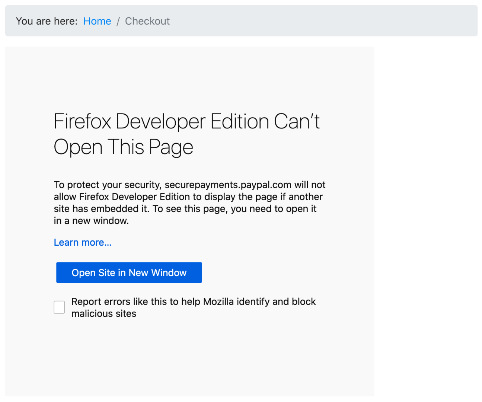Click the "in a new window." paragraph line
The image size is (482, 402).
coord(91,221)
